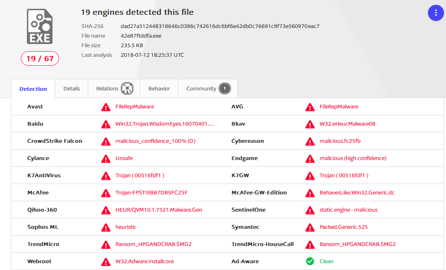Click the SentinelOne warning icon
This screenshot has width=446, height=270.
[x=310, y=210]
